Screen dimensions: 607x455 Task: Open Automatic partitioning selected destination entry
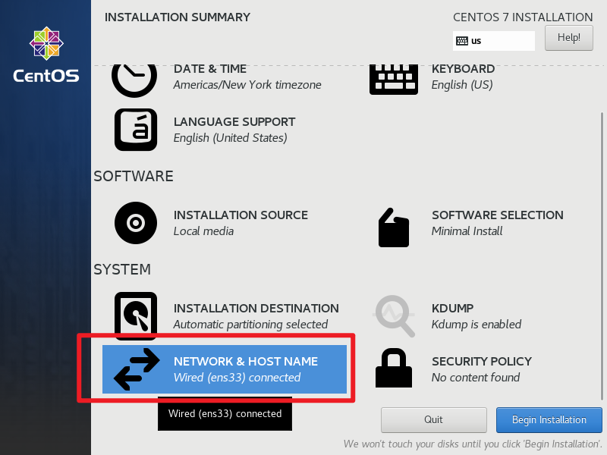click(x=250, y=325)
